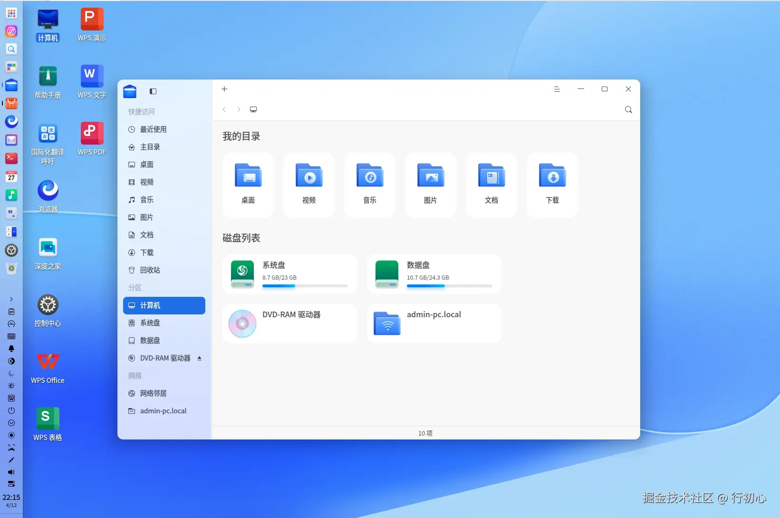The width and height of the screenshot is (780, 518).
Task: Select the 国际化翻译呼吁 desktop icon
Action: (48, 144)
